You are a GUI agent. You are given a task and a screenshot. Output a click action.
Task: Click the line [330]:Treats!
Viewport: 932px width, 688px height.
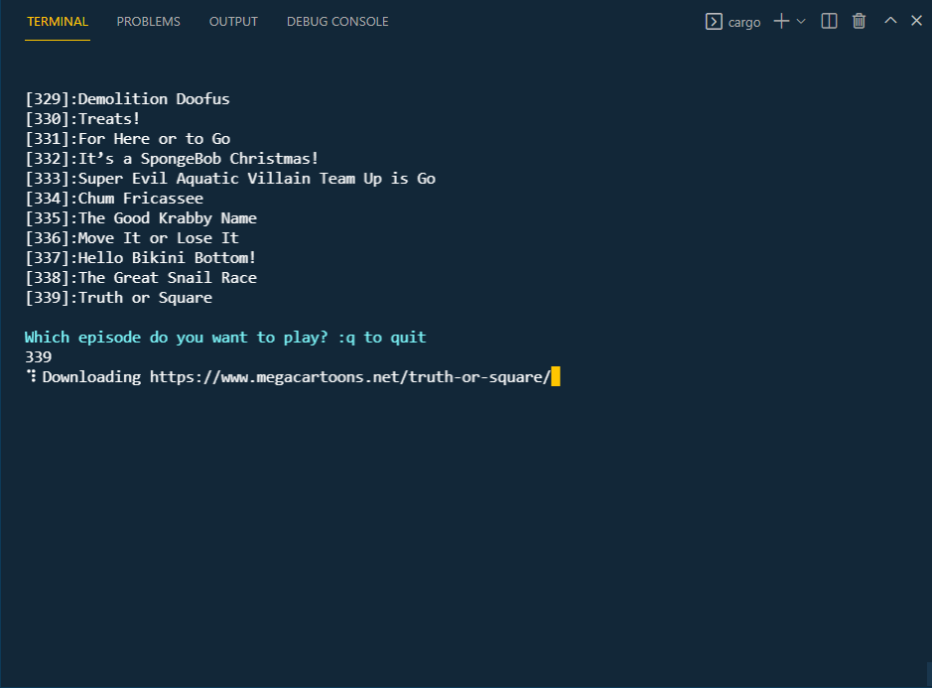[82, 119]
